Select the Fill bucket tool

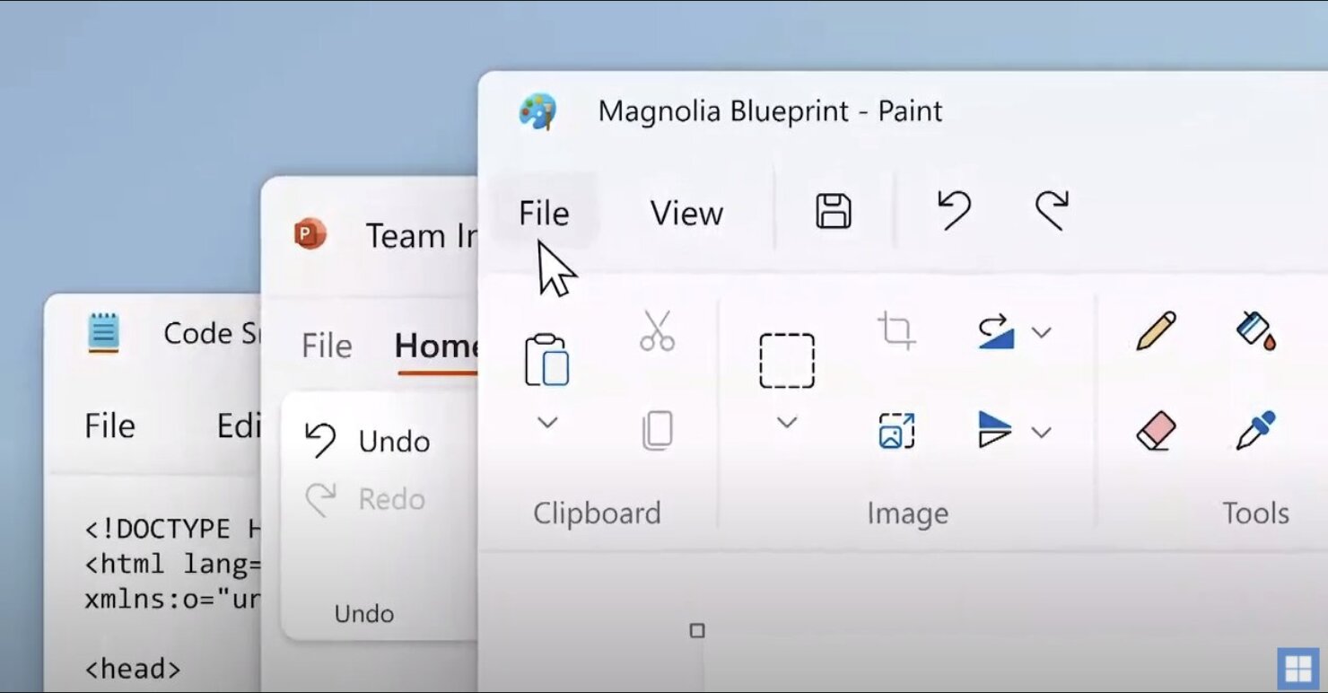tap(1255, 330)
